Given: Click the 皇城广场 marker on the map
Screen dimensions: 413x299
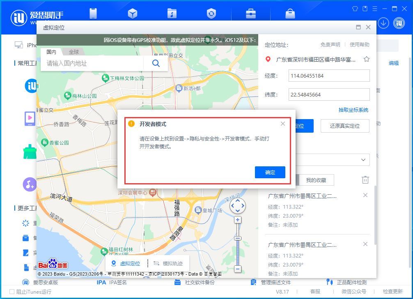Looking at the screenshot, I should pyautogui.click(x=198, y=210).
